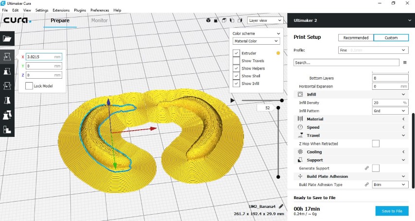Screen dimensions: 415x221
Task: Toggle Show Helpers checkbox
Action: 236,68
